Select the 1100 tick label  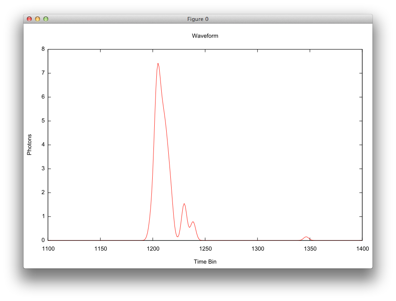pos(49,249)
